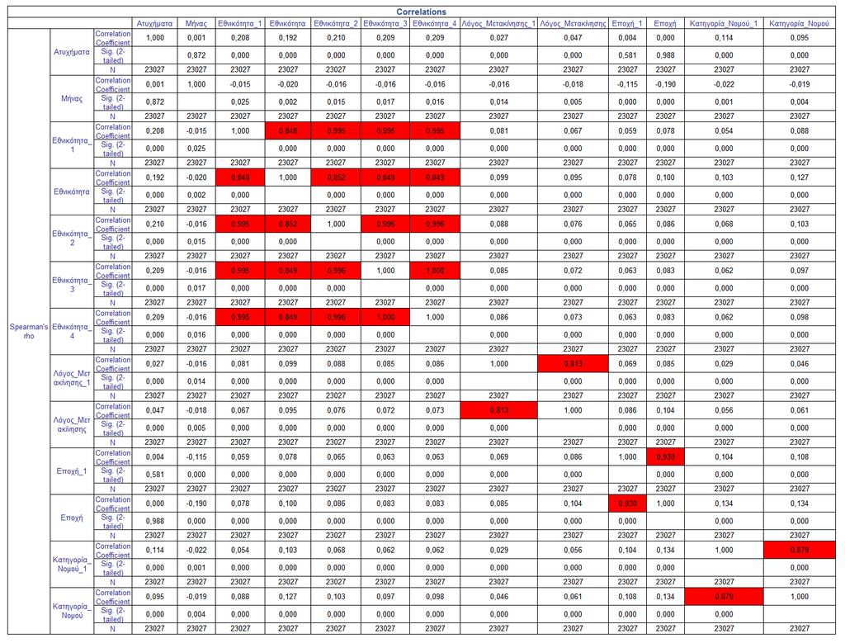Click the 0,014 significance value in Λόγος_Μετακίνησης_1 row

tap(196, 381)
